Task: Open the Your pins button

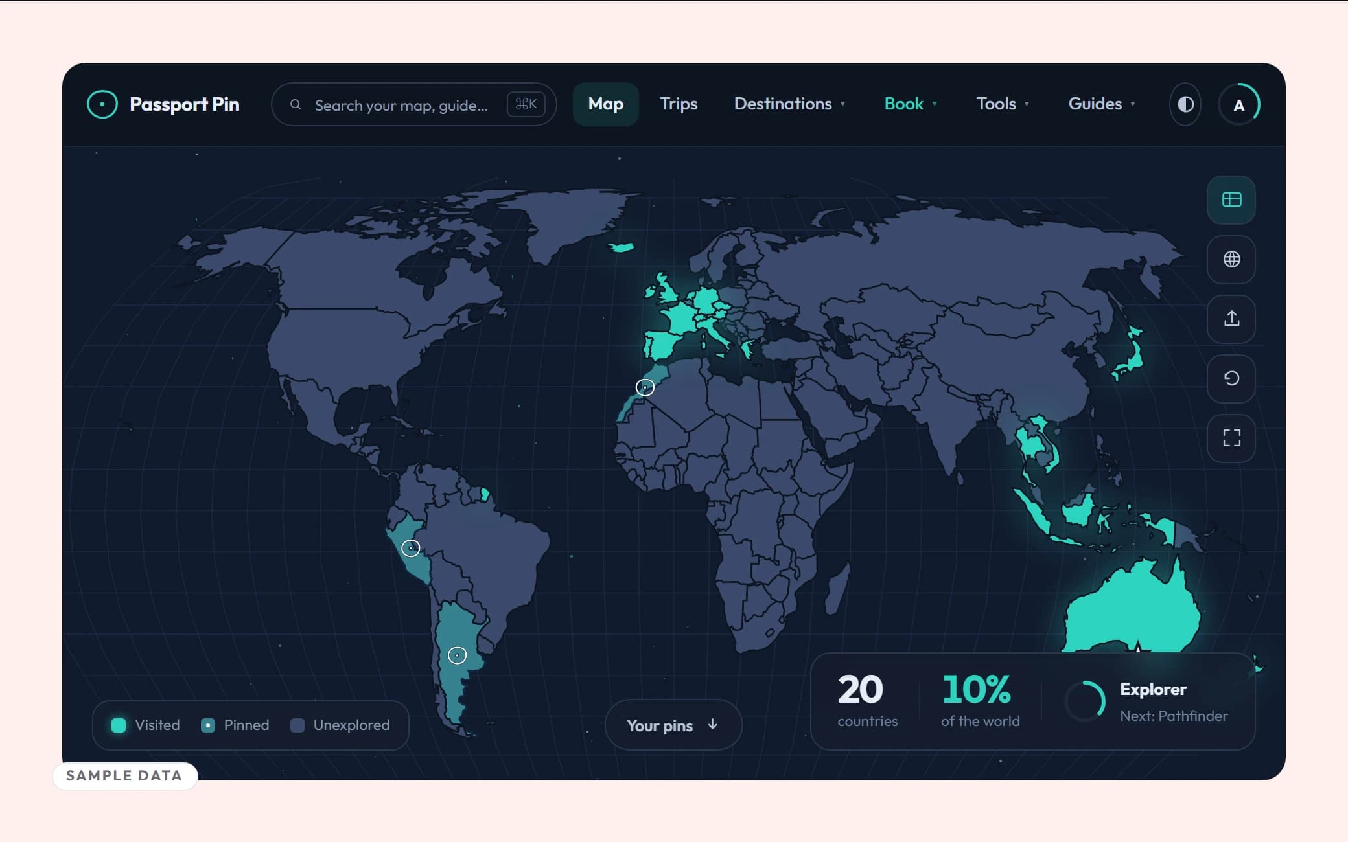Action: tap(673, 725)
